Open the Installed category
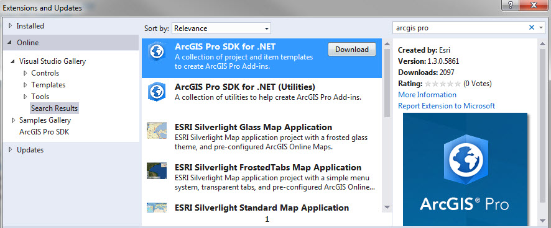The width and height of the screenshot is (551, 228). coord(30,26)
